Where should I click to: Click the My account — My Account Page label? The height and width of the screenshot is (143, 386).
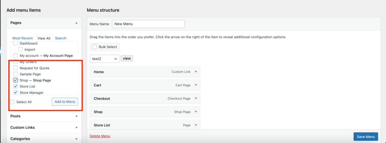point(46,56)
